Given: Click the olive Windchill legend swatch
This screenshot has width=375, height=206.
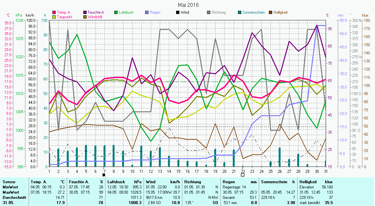Looking at the screenshot, I should [x=86, y=17].
